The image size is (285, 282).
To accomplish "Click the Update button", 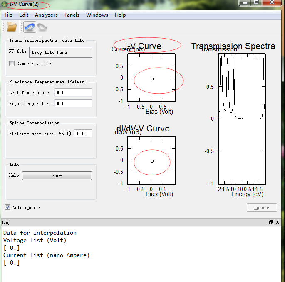I will 262,208.
